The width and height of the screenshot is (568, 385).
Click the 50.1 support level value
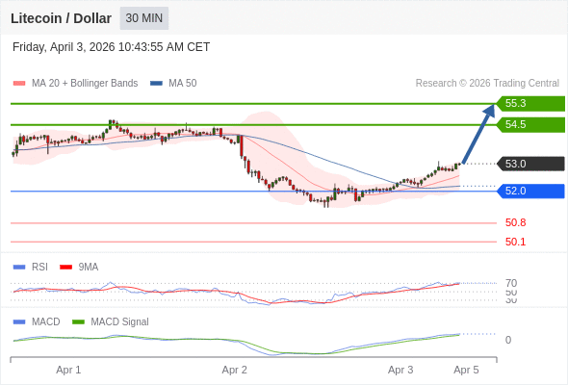[x=515, y=242]
